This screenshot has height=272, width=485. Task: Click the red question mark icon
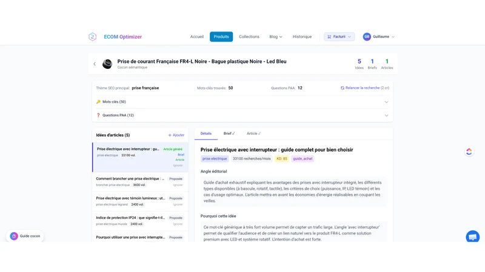[x=98, y=115]
